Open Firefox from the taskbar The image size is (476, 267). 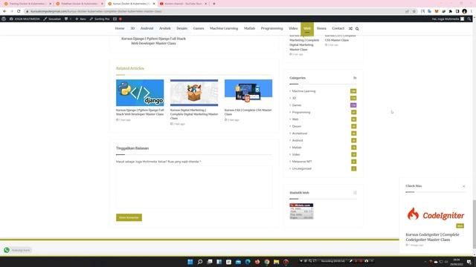pyautogui.click(x=257, y=262)
